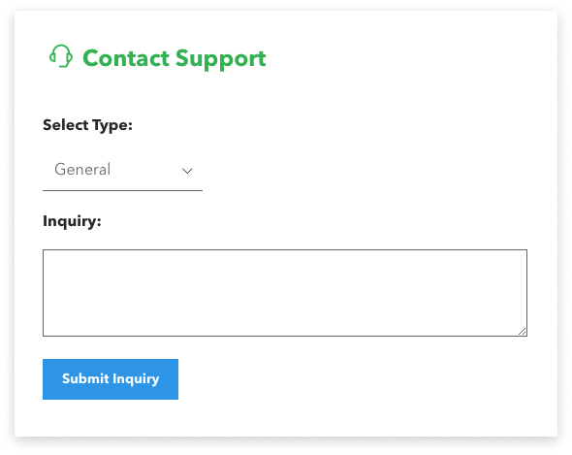Click the green headset support icon

[x=61, y=56]
